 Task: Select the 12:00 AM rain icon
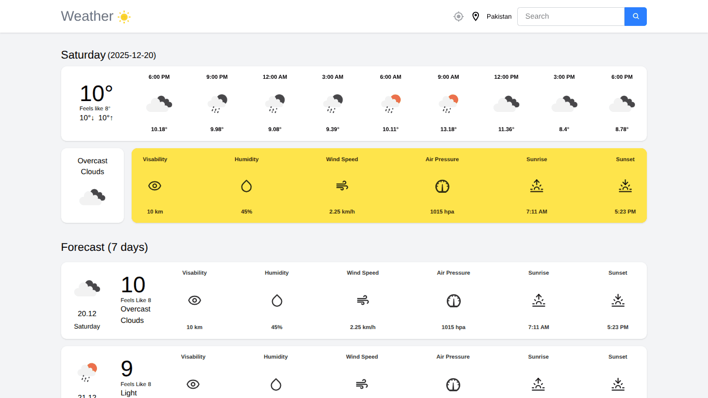point(275,104)
